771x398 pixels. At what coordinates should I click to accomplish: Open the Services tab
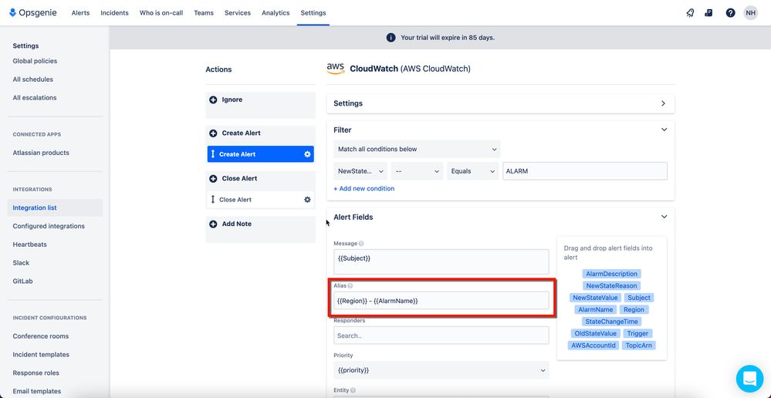(238, 13)
